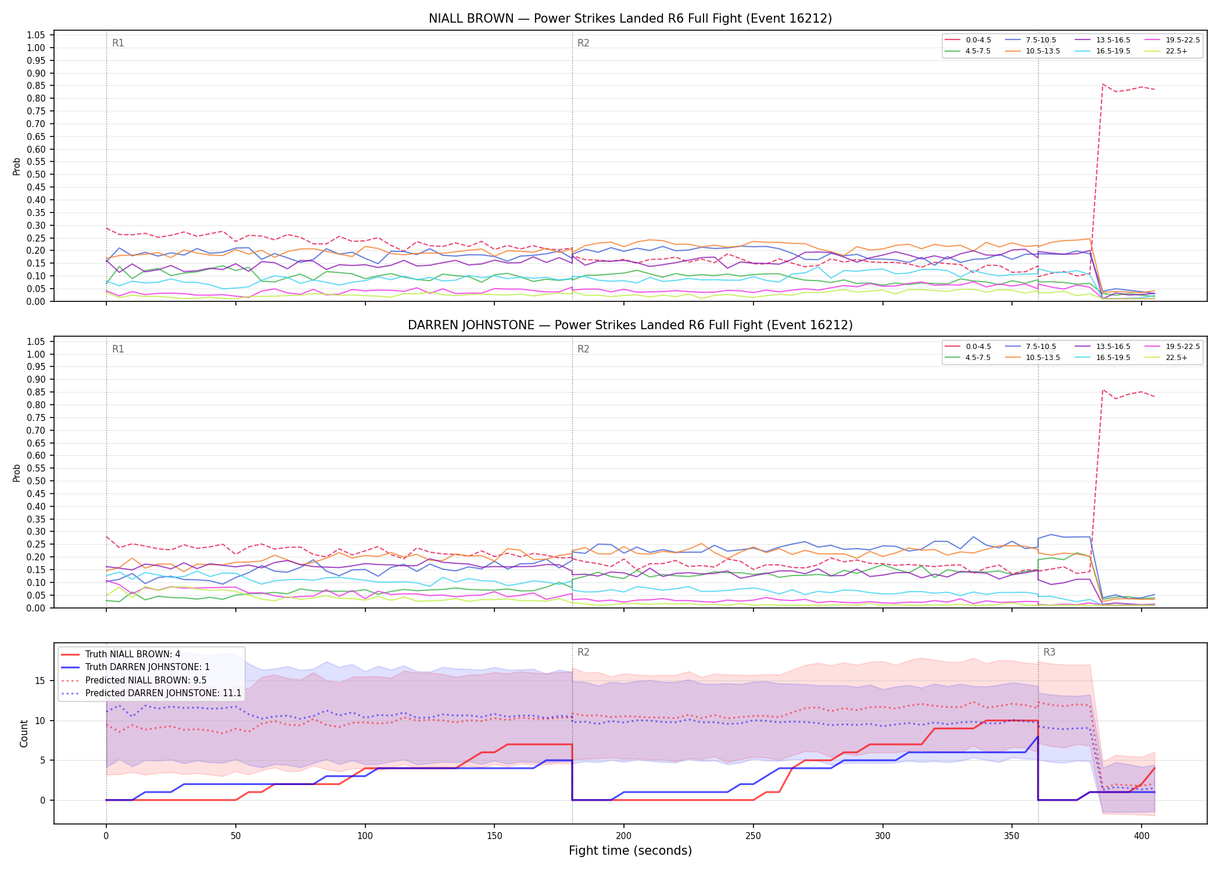
Task: Click the x-axis tick label '50'
Action: [x=235, y=836]
